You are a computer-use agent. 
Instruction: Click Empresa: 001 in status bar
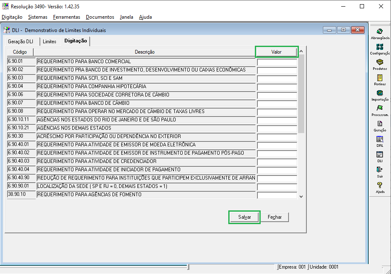pos(292,267)
